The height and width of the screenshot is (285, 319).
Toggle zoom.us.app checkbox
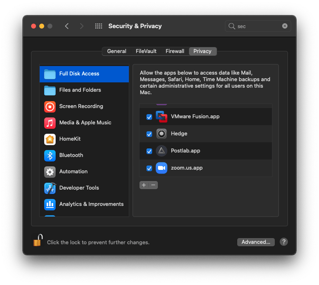(x=149, y=169)
